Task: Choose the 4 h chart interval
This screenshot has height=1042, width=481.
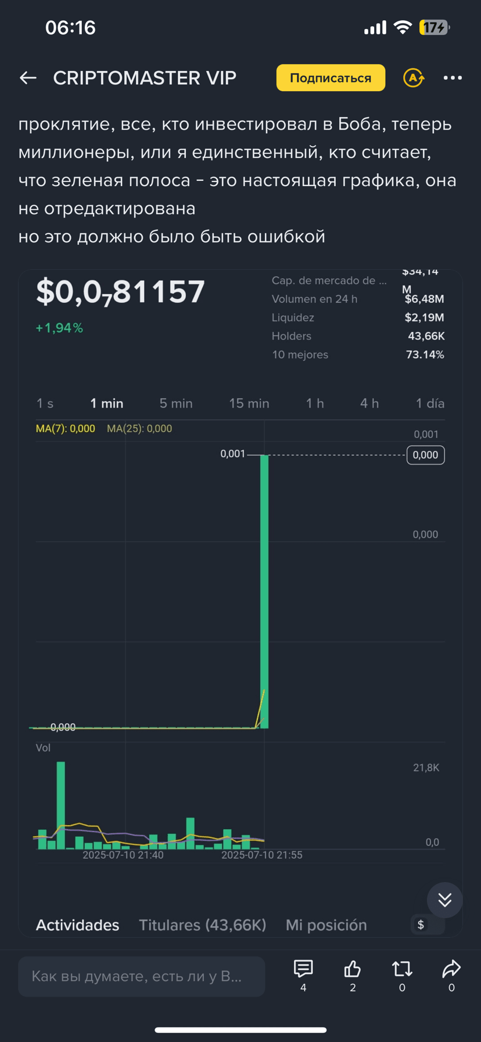Action: pyautogui.click(x=369, y=404)
